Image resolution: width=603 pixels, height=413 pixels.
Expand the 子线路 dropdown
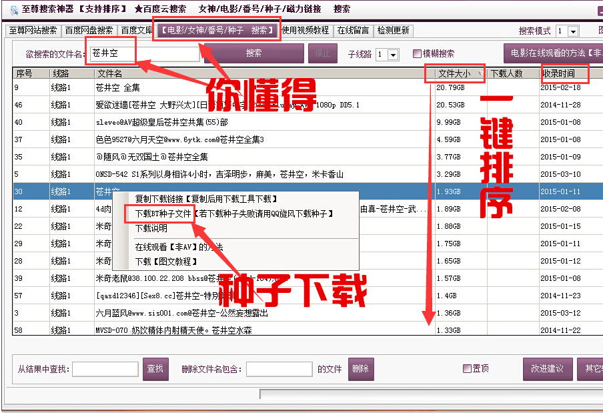(393, 55)
